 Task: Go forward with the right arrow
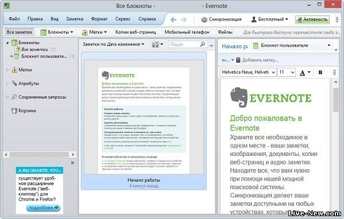[x=183, y=19]
